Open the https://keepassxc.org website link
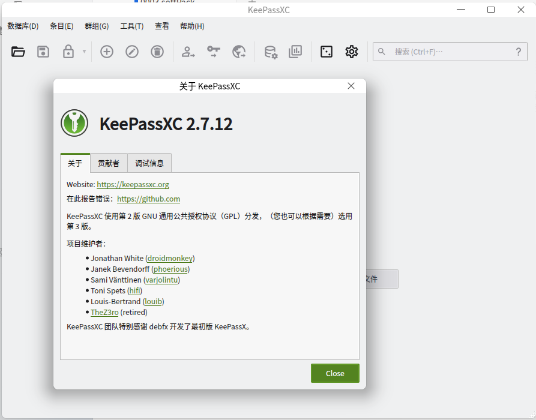 coord(133,185)
